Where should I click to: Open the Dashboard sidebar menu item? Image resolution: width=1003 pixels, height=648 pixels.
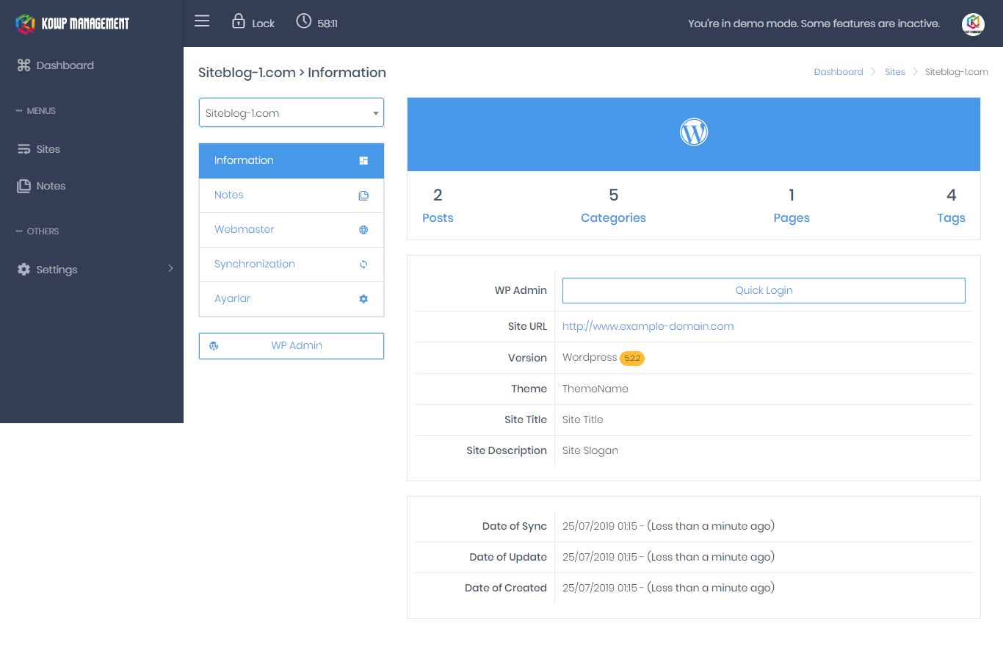[65, 65]
